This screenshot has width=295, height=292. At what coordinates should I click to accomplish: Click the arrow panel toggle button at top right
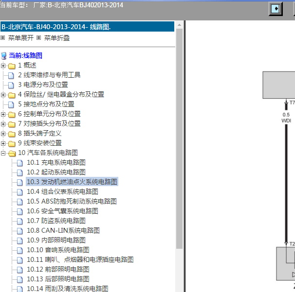click(x=276, y=9)
